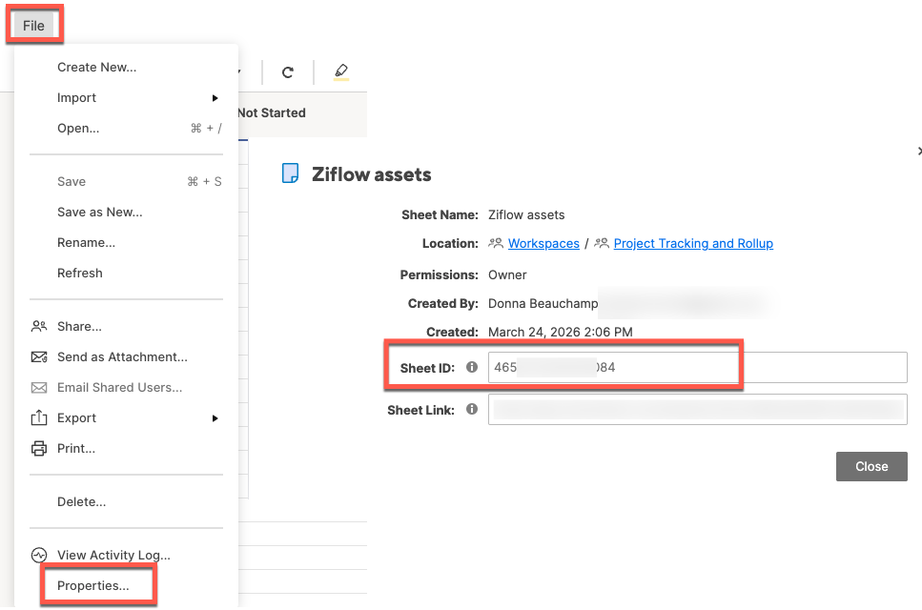
Task: Click the info icon next to Sheet ID
Action: pos(472,367)
